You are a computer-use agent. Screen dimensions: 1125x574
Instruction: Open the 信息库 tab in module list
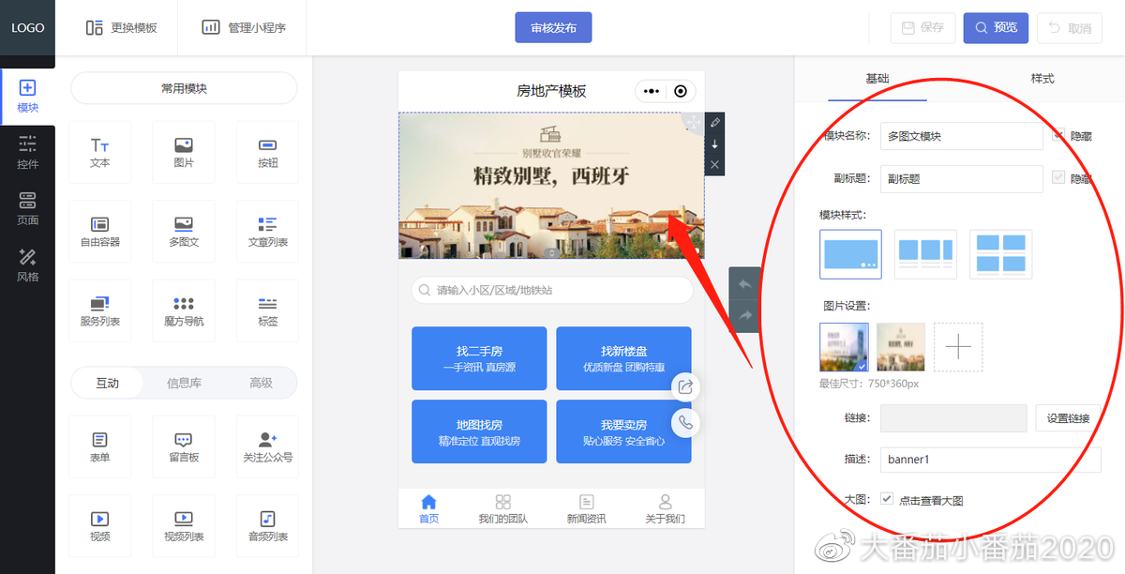point(183,382)
